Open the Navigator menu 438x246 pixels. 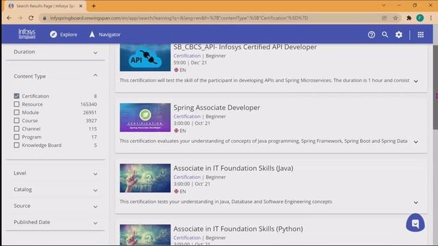tap(105, 34)
